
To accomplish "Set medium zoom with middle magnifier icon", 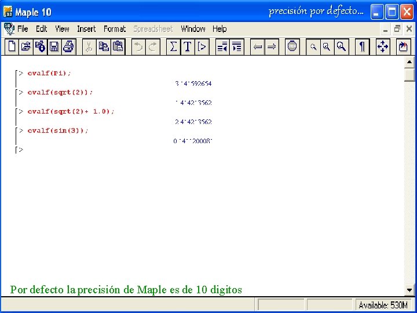I will (327, 47).
